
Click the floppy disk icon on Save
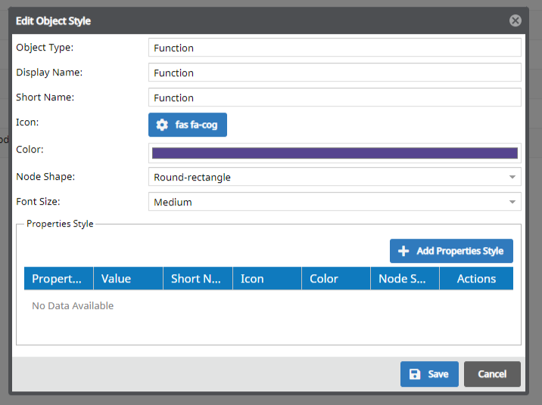pyautogui.click(x=415, y=374)
